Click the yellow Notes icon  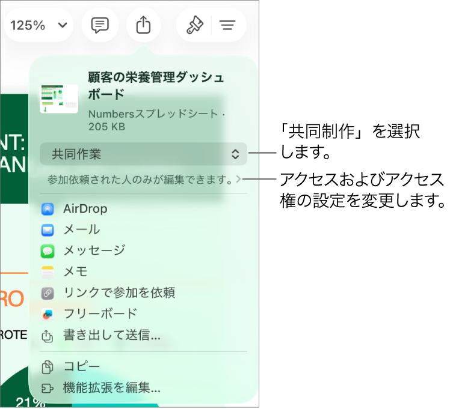pos(48,272)
